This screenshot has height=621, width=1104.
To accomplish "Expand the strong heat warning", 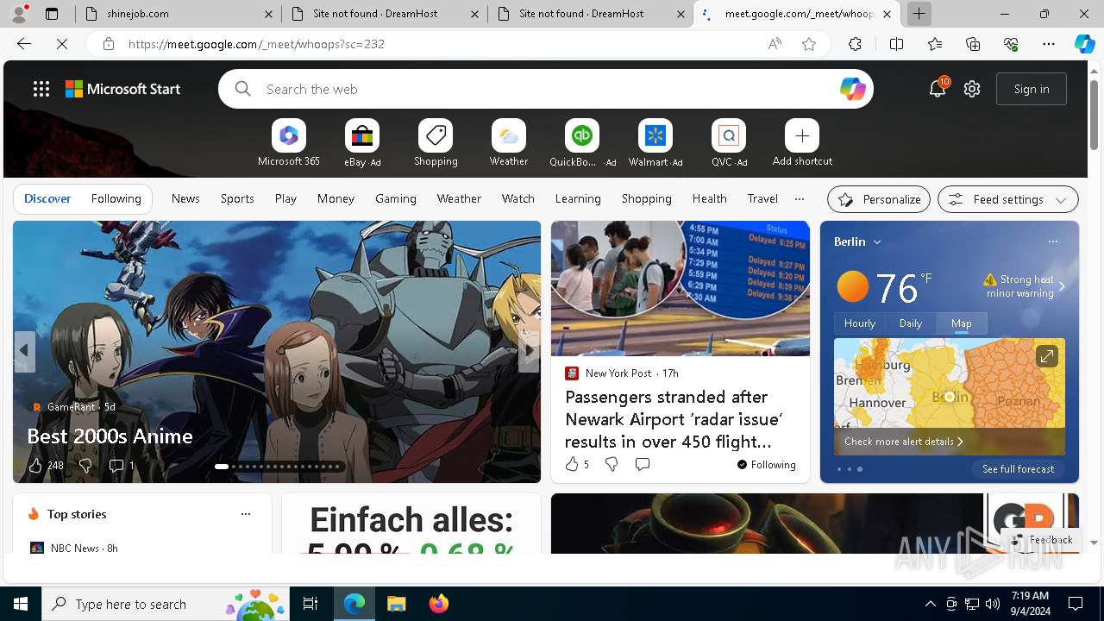I will tap(1025, 286).
